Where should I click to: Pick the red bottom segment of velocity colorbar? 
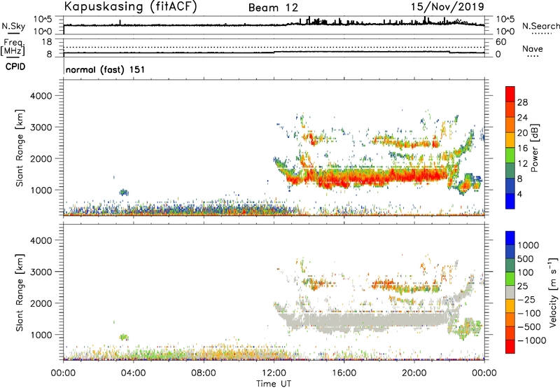pyautogui.click(x=510, y=347)
